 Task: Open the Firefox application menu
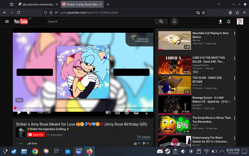click(244, 12)
